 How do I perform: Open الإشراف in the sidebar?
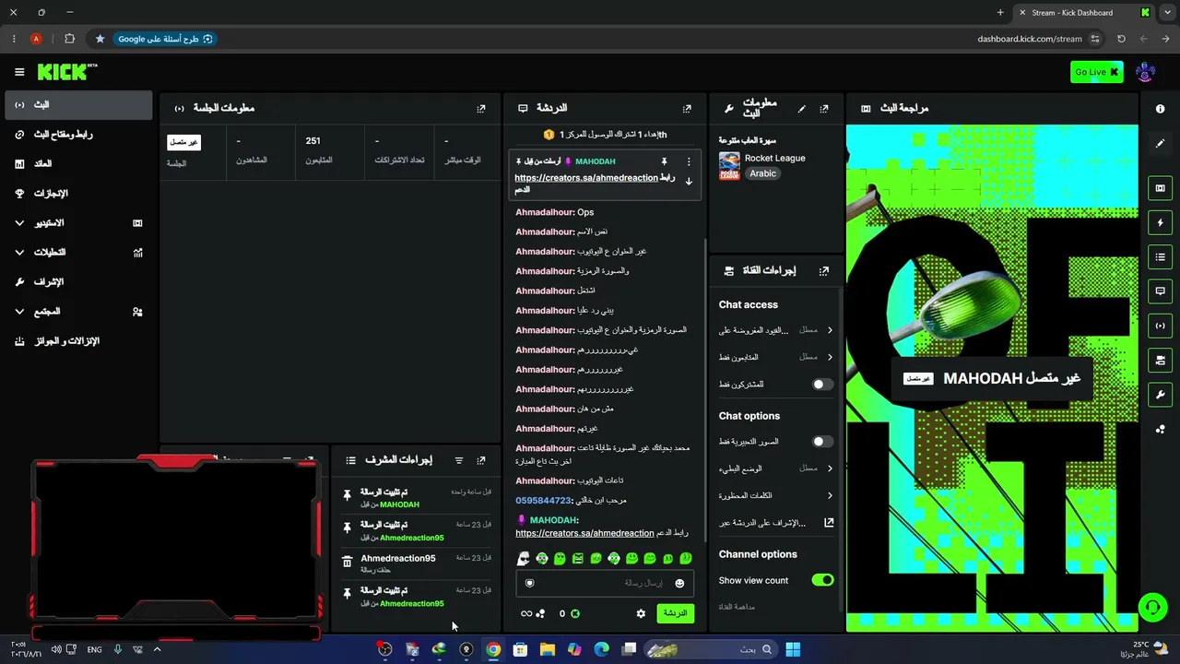(78, 282)
